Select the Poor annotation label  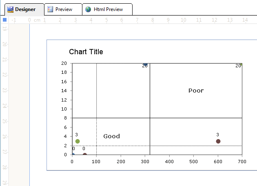pyautogui.click(x=196, y=91)
